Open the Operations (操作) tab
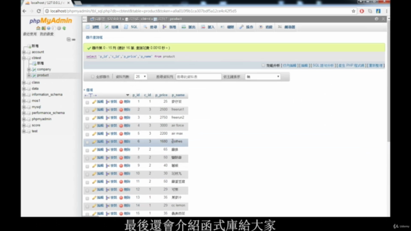 [247, 27]
